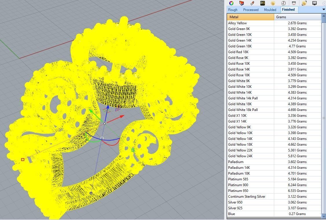The width and height of the screenshot is (326, 220).
Task: Select the Gold Yellow 9K row
Action: click(x=274, y=127)
